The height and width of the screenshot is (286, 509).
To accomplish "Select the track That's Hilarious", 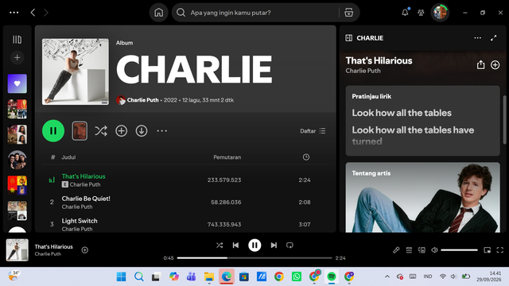I will pyautogui.click(x=84, y=176).
